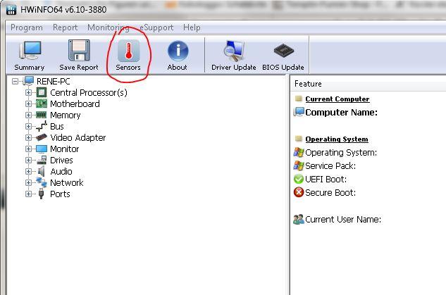Screen dimensions: 446x295
Task: Click the Bus tree icon
Action: [x=42, y=126]
